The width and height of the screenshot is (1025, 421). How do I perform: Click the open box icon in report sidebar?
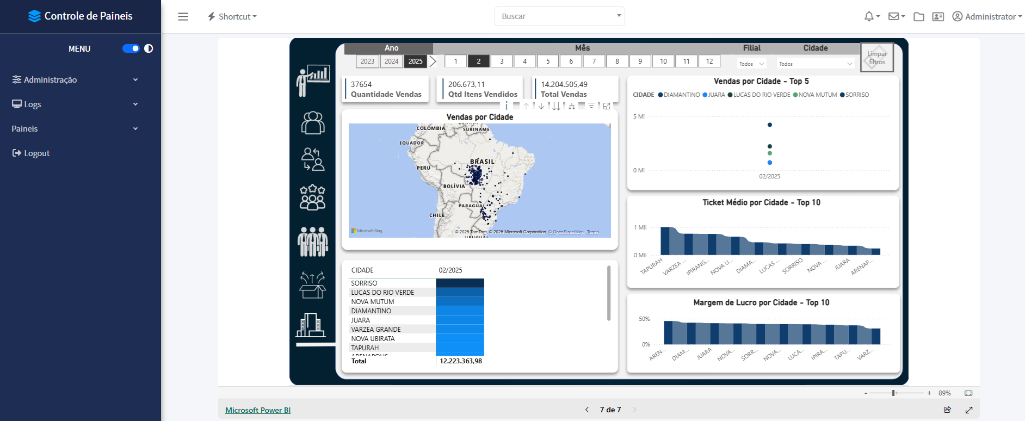(x=312, y=285)
